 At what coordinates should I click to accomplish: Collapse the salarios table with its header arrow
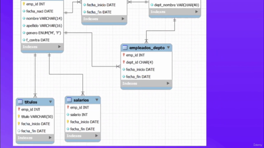(x=97, y=100)
